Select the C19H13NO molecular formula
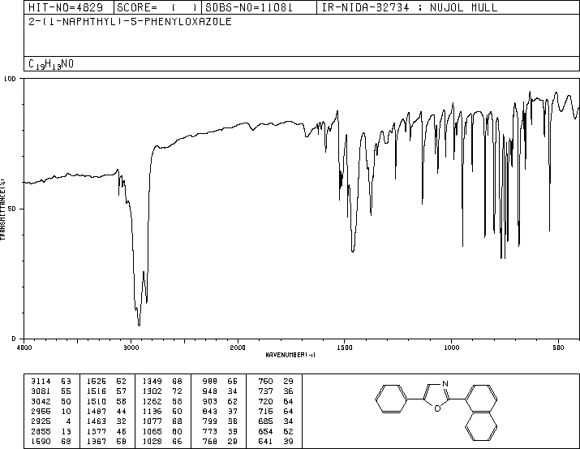 pyautogui.click(x=51, y=64)
